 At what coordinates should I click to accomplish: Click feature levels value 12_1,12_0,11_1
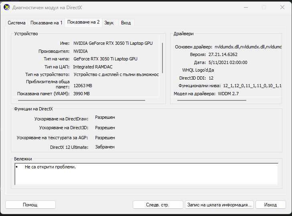[252, 86]
